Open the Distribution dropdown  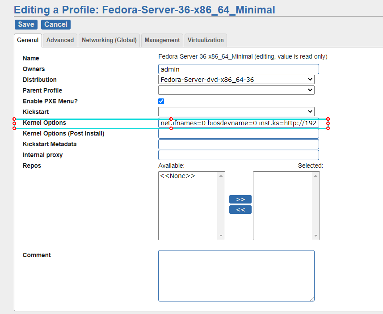coord(236,80)
